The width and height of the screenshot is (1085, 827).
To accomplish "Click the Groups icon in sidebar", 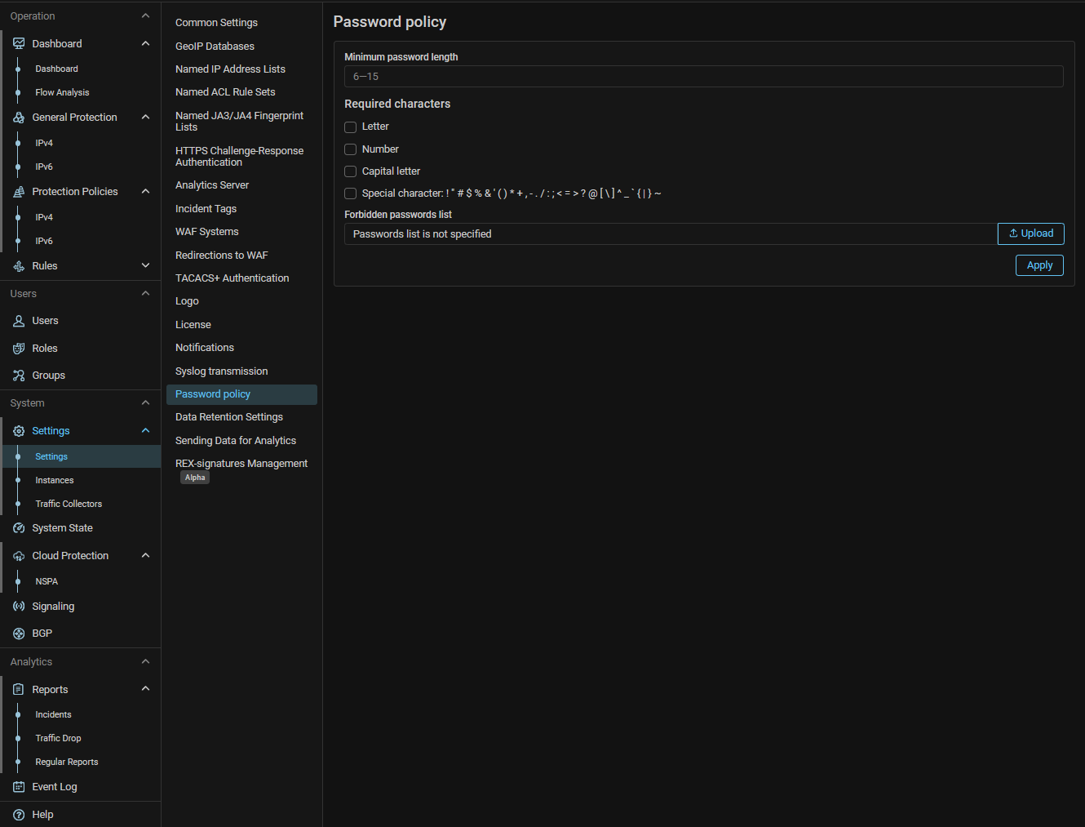I will coord(19,376).
